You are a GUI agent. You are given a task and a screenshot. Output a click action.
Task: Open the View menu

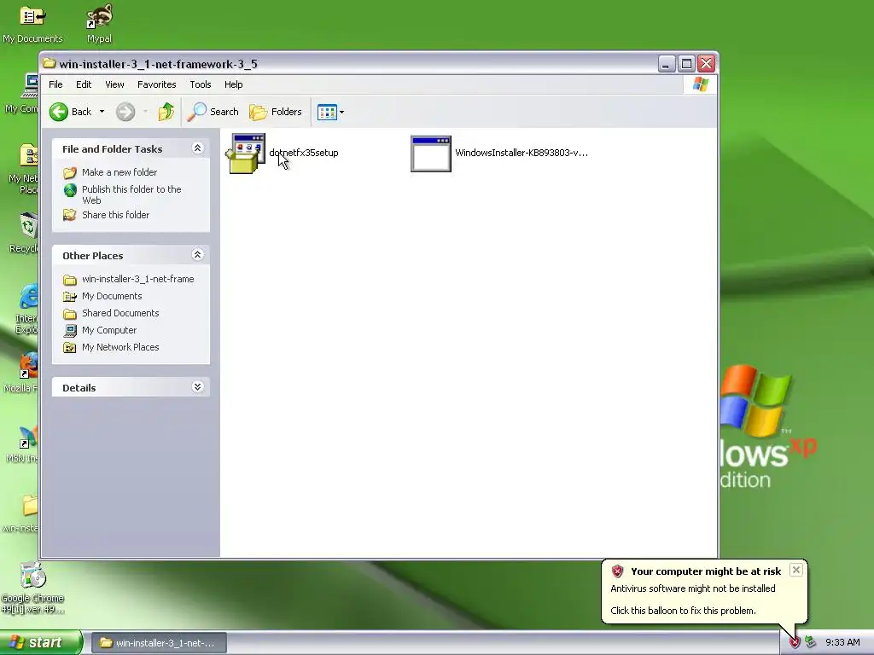point(114,84)
